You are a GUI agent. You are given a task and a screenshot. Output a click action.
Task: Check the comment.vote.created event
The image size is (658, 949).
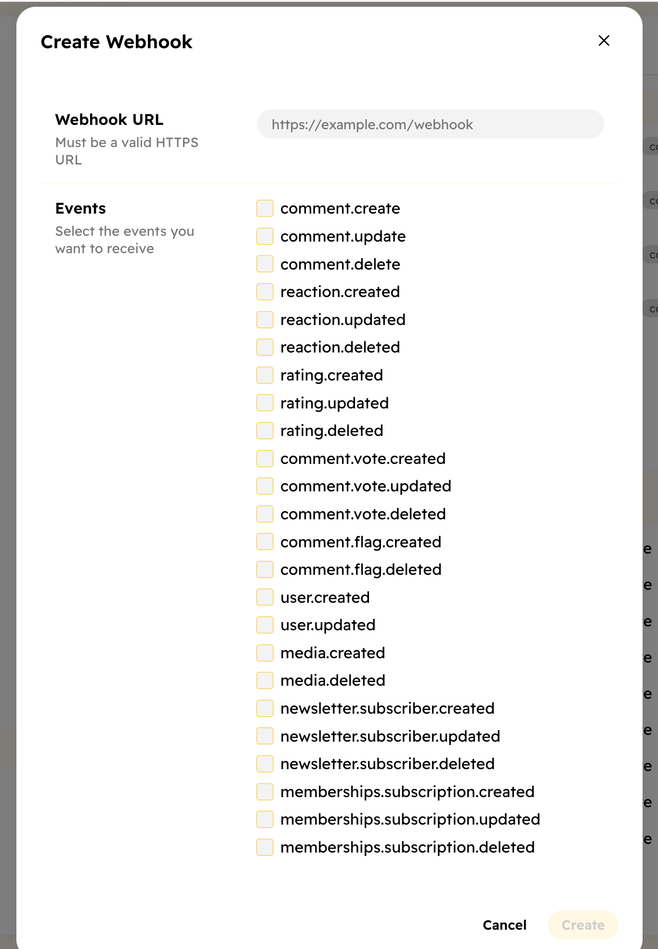(264, 458)
